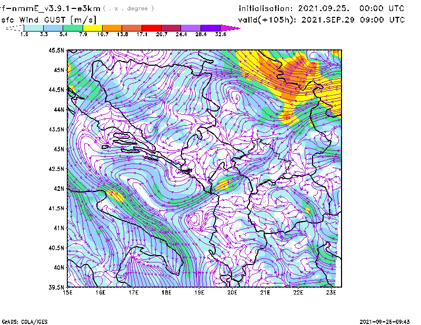The width and height of the screenshot is (421, 325).
Task: Click the light cyan 1.6–3.3 legend swatch
Action: 34,28
